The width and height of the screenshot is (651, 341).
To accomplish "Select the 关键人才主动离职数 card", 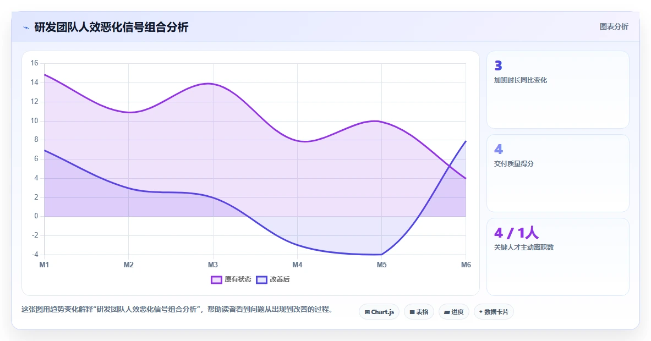I will click(x=557, y=257).
